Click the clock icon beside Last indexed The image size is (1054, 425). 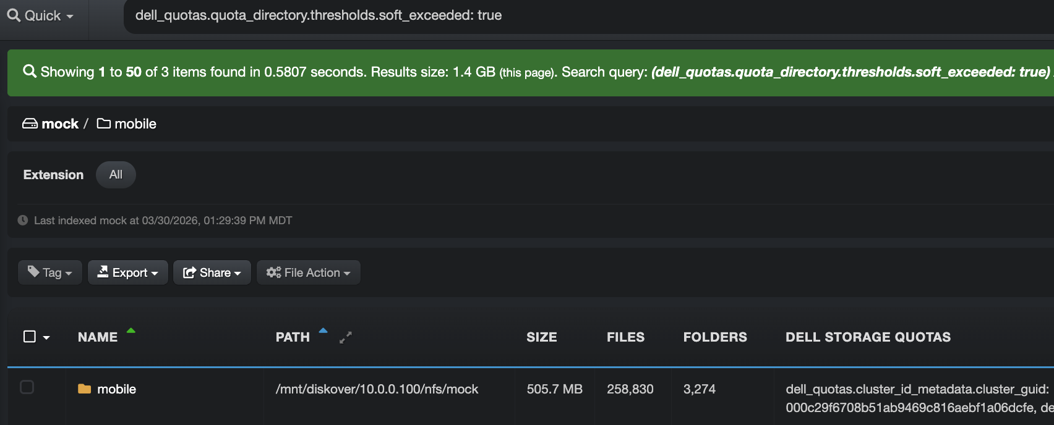click(x=23, y=221)
